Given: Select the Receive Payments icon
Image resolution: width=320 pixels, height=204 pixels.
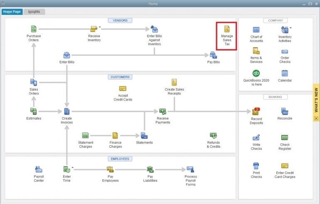Looking at the screenshot, I should point(162,111).
